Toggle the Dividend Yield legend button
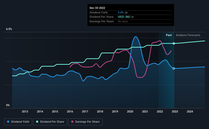This screenshot has height=129, width=209. (18, 122)
